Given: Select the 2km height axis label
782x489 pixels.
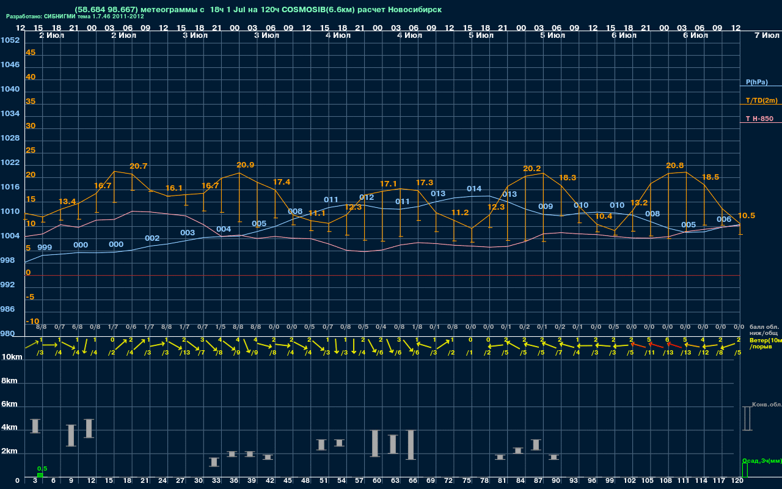Looking at the screenshot, I should [9, 452].
